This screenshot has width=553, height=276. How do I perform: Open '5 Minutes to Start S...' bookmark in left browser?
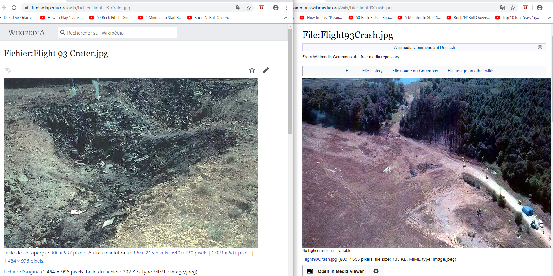click(160, 18)
